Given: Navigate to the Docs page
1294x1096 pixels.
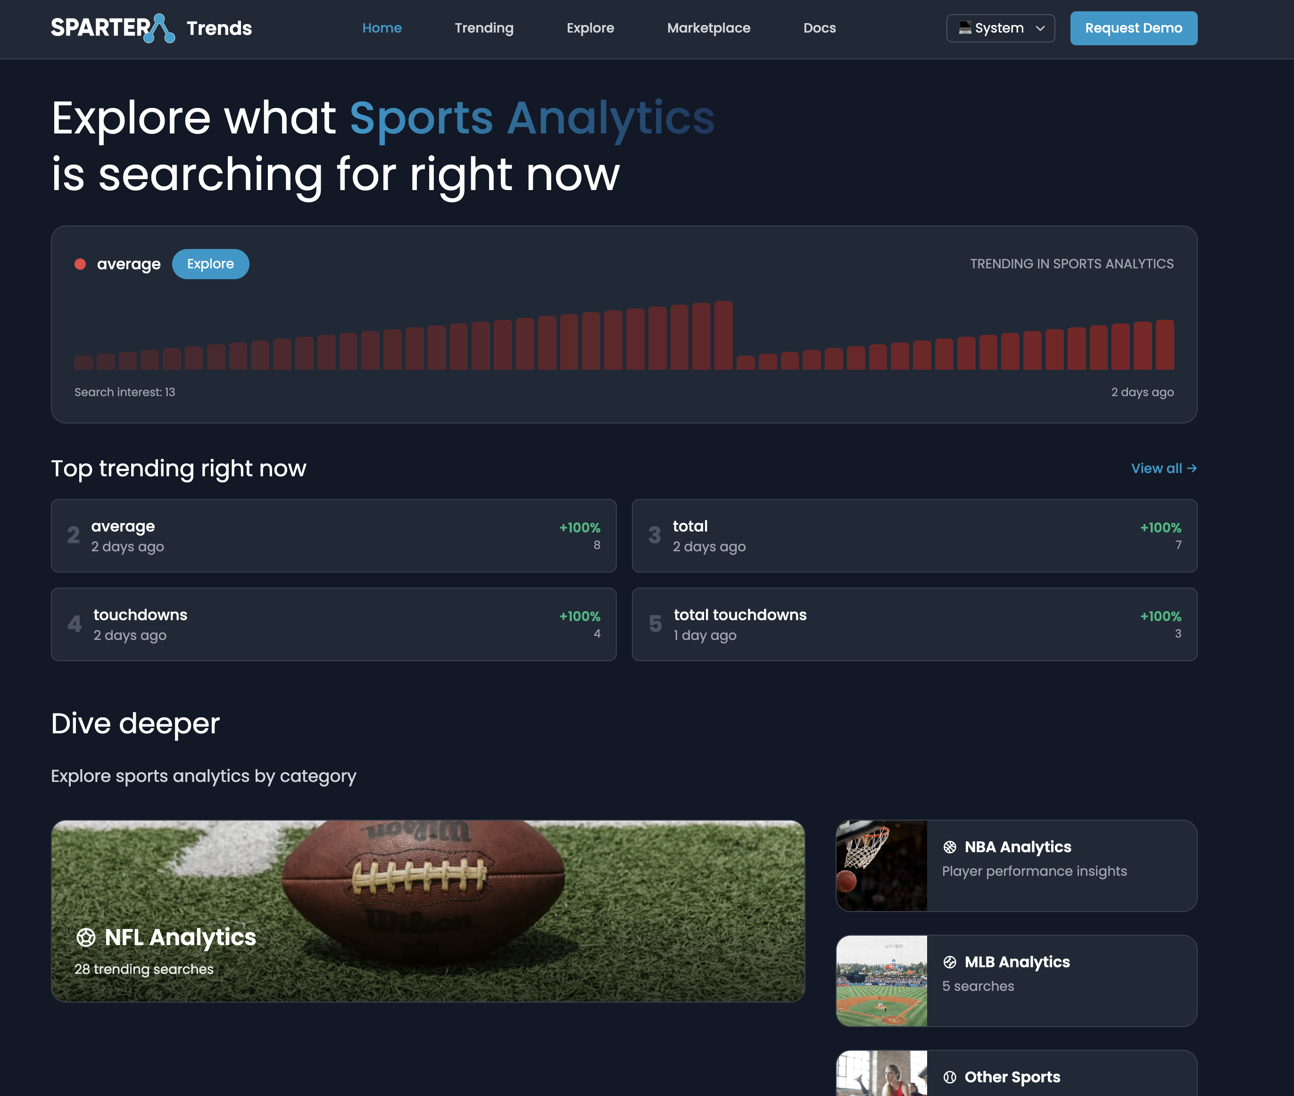Looking at the screenshot, I should coord(819,28).
